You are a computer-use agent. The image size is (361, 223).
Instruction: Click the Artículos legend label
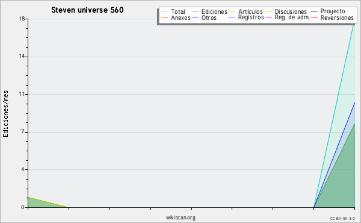(x=250, y=11)
